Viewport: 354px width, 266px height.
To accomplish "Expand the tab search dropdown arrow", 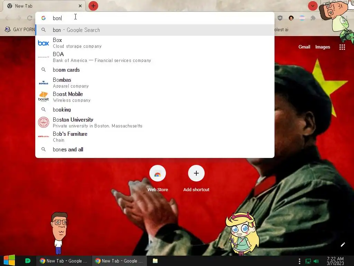I will coord(313,6).
